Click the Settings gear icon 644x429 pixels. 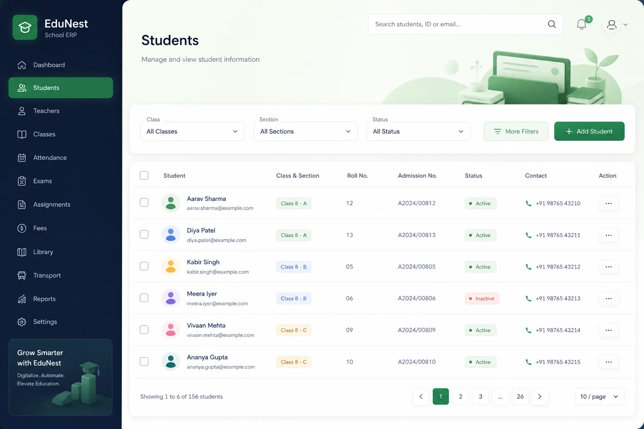click(x=22, y=322)
